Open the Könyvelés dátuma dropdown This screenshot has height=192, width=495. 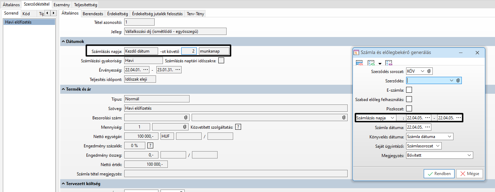(449, 136)
